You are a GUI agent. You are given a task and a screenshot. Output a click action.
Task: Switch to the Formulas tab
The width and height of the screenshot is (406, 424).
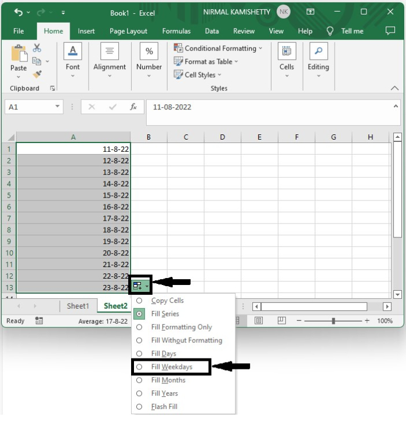176,31
